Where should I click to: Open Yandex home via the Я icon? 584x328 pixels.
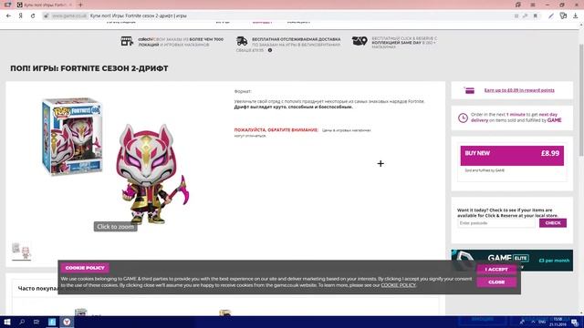(20, 16)
